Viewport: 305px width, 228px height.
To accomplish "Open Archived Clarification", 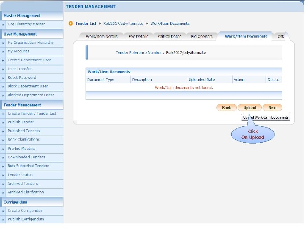I will click(x=26, y=192).
